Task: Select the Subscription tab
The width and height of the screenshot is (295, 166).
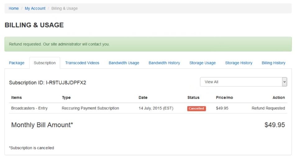Action: pyautogui.click(x=45, y=63)
